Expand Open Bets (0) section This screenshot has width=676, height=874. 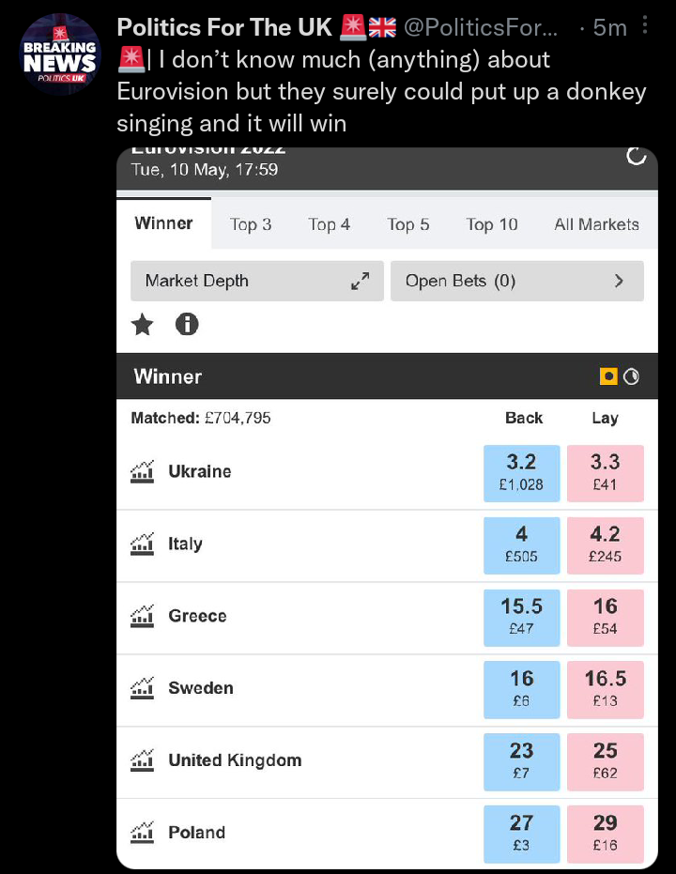[516, 281]
